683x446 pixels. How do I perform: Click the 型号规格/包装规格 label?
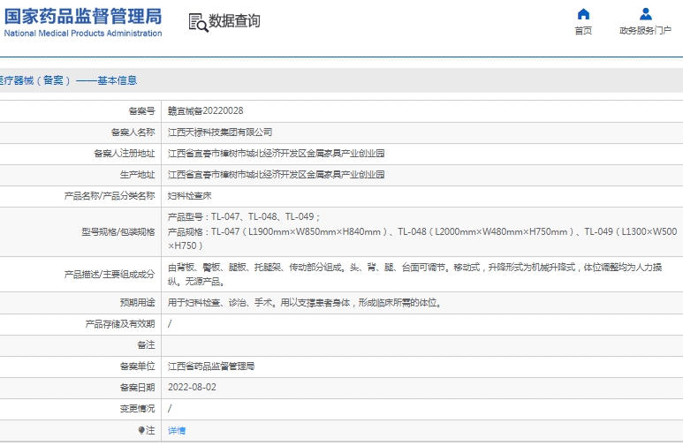(x=118, y=232)
